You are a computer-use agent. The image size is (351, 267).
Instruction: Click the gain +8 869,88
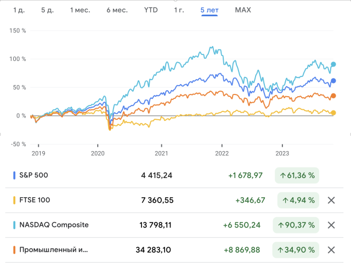tap(242, 250)
